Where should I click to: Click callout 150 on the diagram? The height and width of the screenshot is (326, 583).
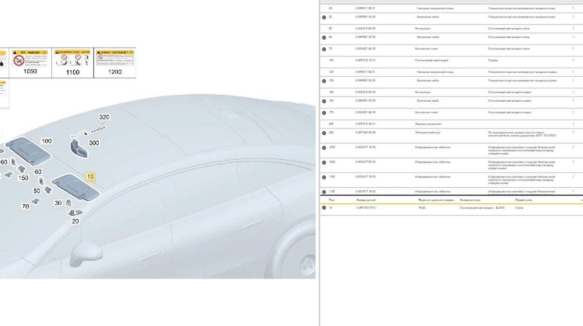[23, 178]
